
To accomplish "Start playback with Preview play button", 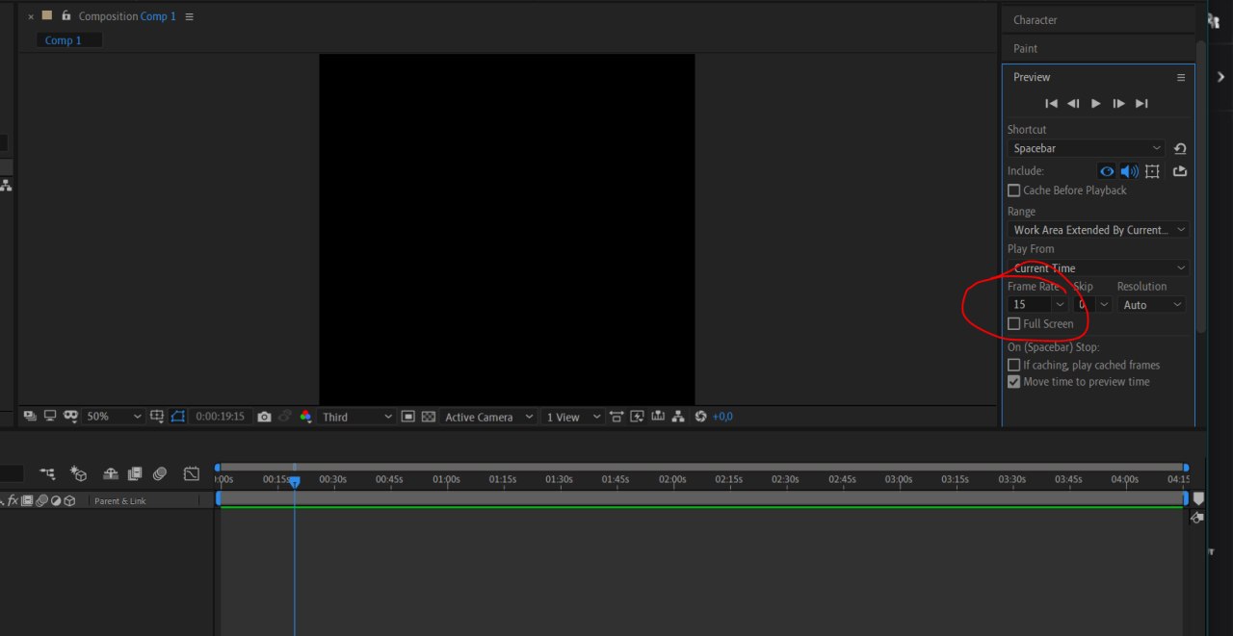I will pos(1095,104).
